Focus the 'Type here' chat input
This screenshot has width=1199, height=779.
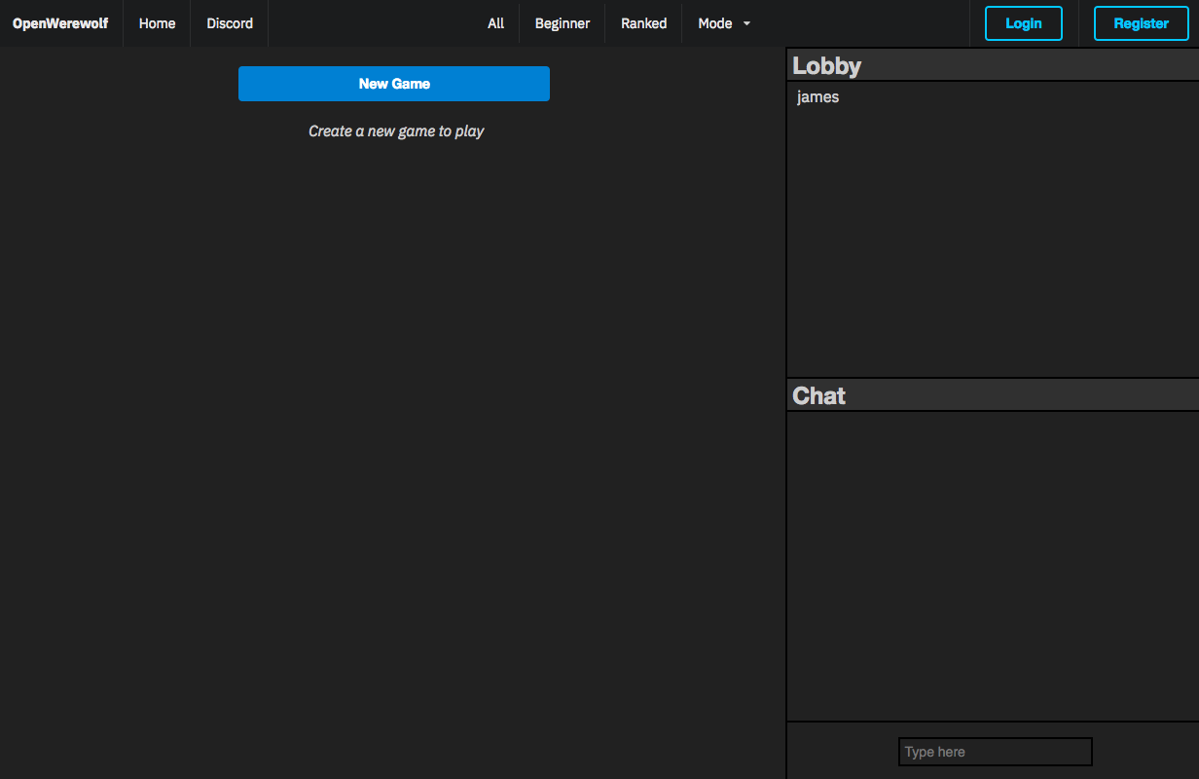(x=995, y=752)
